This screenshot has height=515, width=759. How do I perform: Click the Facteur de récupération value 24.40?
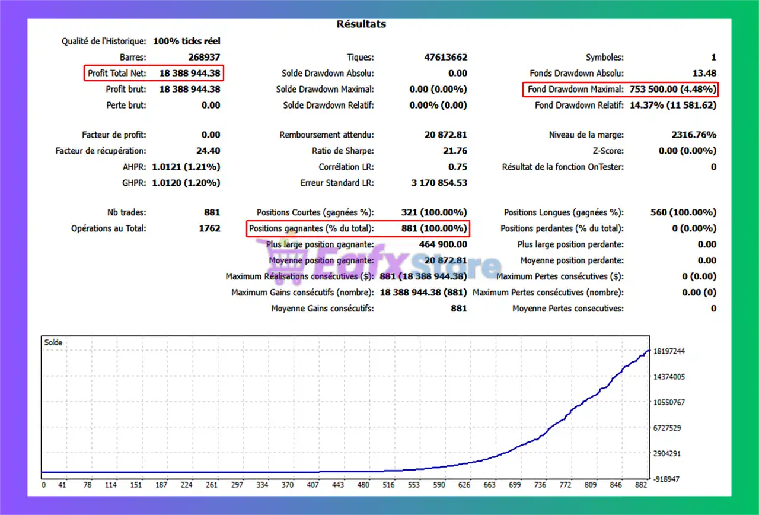(x=208, y=151)
